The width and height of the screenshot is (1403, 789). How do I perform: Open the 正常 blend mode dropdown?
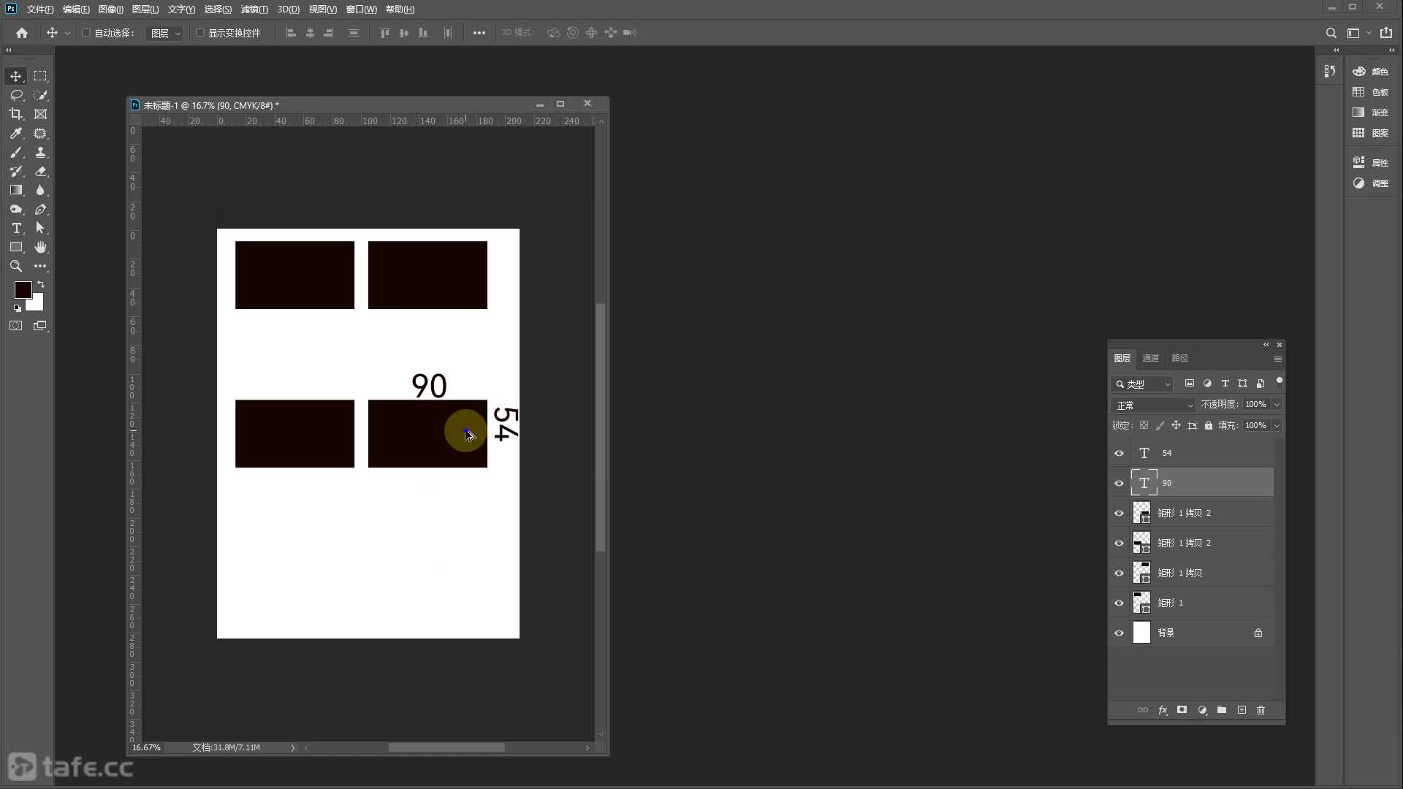[1153, 405]
